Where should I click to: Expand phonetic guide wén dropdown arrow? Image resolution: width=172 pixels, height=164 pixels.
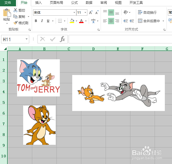pyautogui.click(x=98, y=21)
